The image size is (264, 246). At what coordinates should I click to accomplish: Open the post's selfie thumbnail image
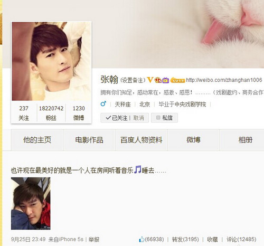click(x=31, y=203)
